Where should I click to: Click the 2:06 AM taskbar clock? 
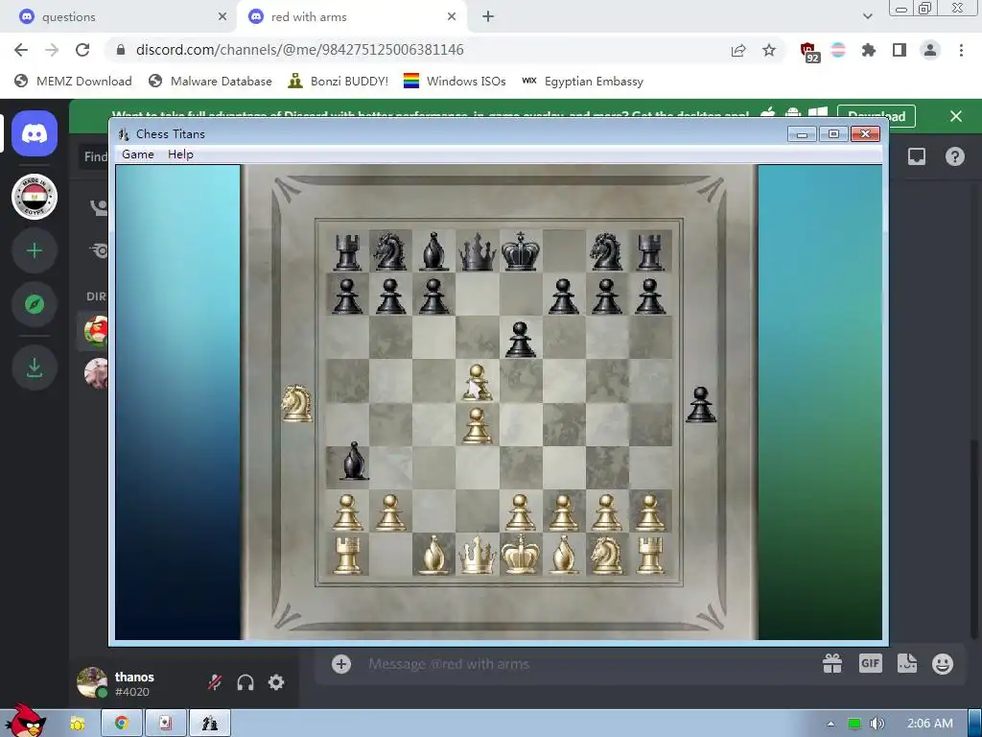tap(929, 724)
